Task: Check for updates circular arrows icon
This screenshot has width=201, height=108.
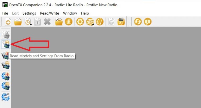Action: click(x=138, y=22)
